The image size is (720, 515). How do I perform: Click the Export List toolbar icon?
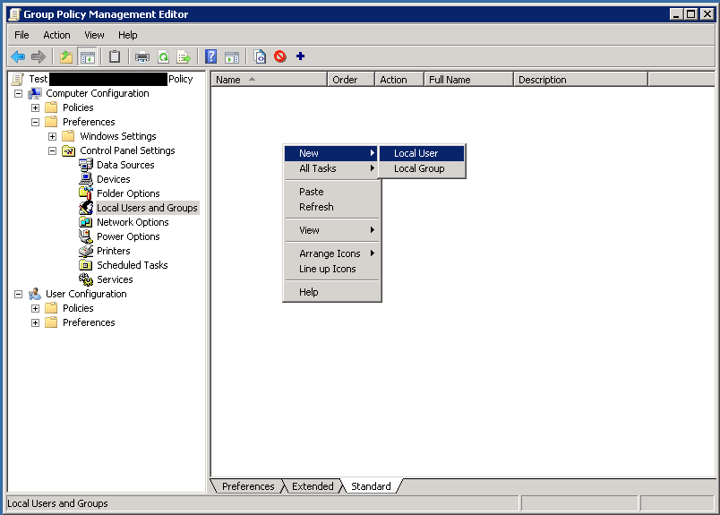(184, 57)
